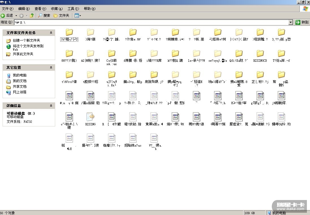Collapse the File and Folder Tasks panel
Screen dimensions: 310x215
51,33
